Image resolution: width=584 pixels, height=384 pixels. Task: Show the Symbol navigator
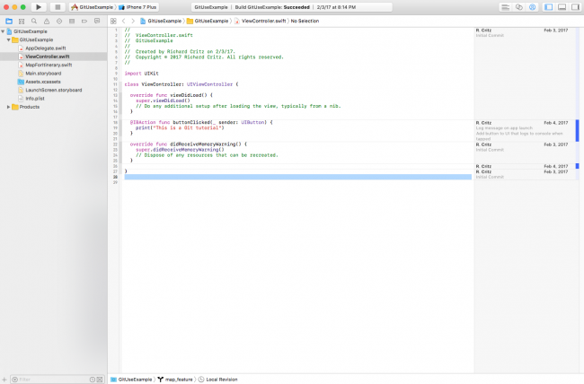[22, 22]
